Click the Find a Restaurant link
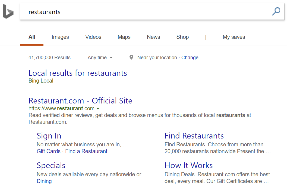 86,151
